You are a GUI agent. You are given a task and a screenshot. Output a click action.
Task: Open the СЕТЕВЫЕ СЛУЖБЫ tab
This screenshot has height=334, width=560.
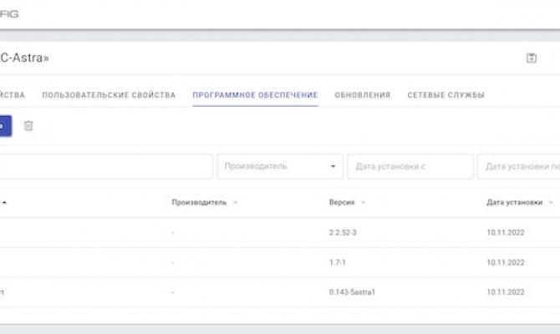pyautogui.click(x=445, y=95)
